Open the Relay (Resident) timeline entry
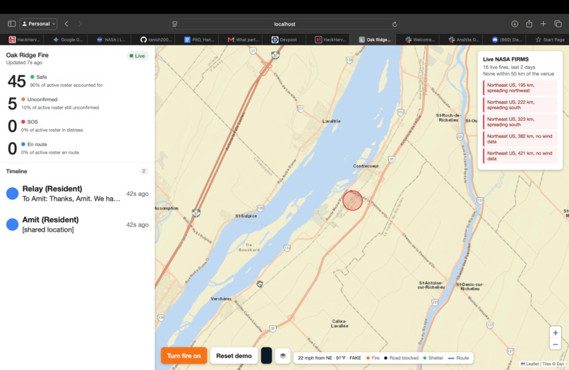569x370 pixels. pyautogui.click(x=77, y=193)
